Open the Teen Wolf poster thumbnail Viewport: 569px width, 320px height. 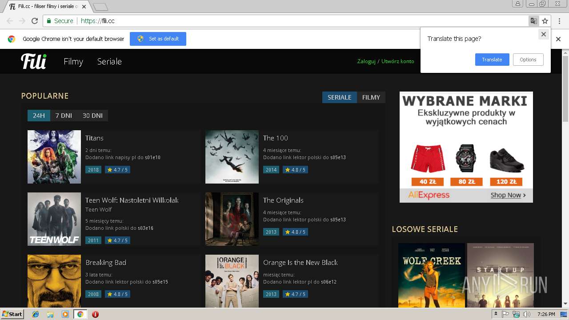coord(54,219)
